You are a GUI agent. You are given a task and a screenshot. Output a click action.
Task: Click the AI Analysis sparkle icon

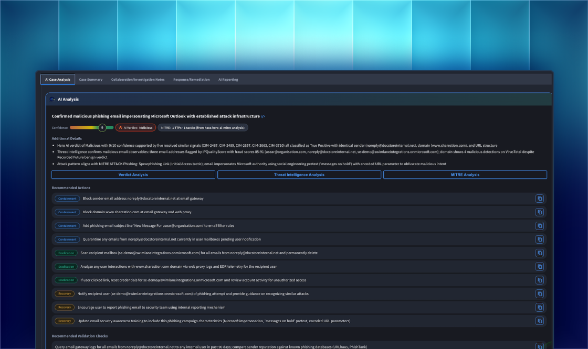coord(52,99)
